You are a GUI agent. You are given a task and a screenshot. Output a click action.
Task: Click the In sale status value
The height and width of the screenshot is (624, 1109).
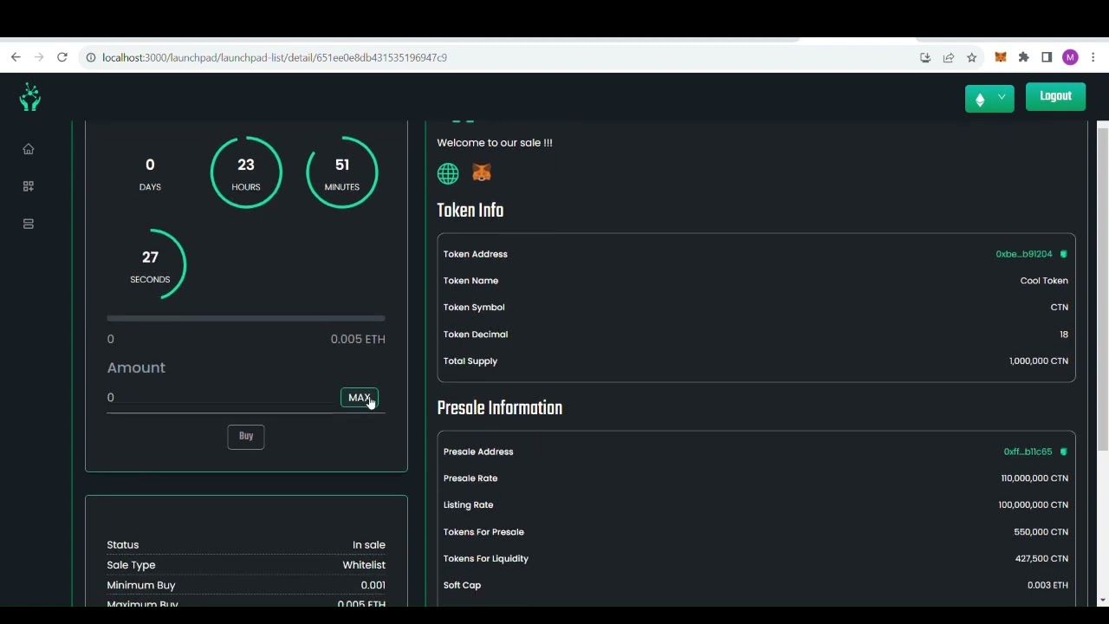369,545
